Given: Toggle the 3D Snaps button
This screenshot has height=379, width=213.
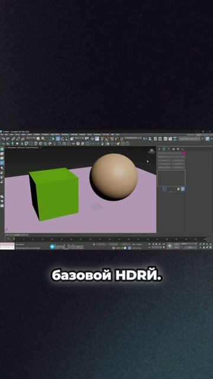Looking at the screenshot, I should coord(102,139).
